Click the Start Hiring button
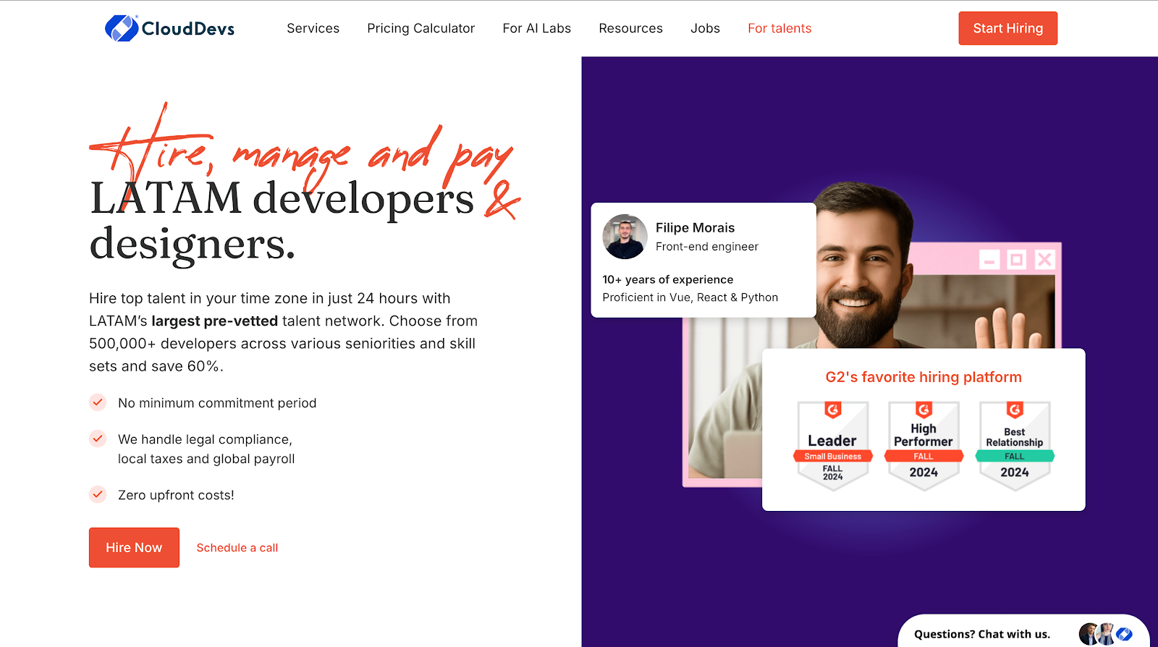The height and width of the screenshot is (647, 1158). [x=1007, y=28]
